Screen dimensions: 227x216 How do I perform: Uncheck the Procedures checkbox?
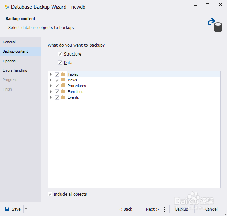[57, 86]
